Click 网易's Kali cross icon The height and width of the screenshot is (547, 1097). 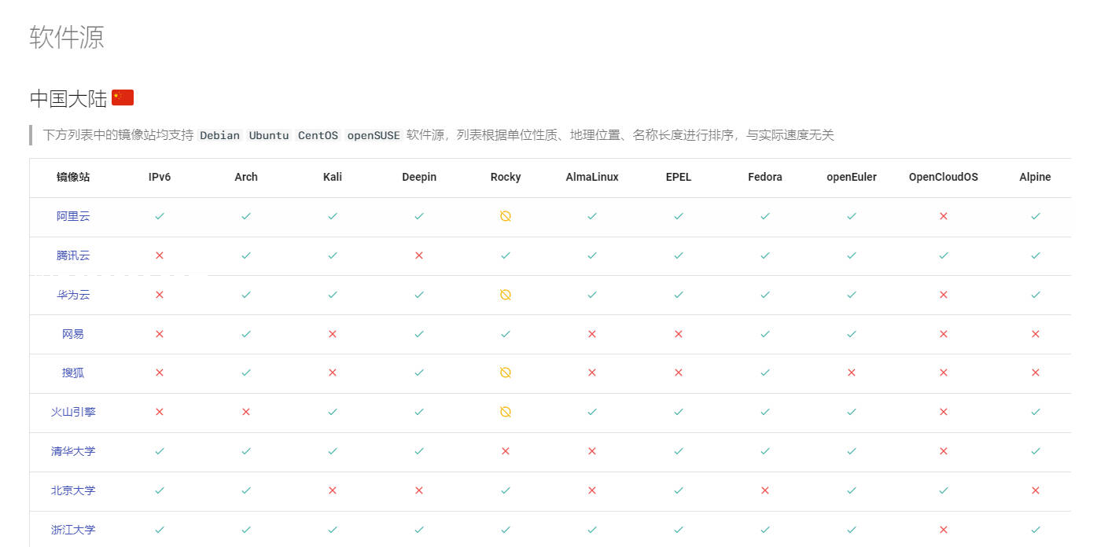(x=333, y=334)
